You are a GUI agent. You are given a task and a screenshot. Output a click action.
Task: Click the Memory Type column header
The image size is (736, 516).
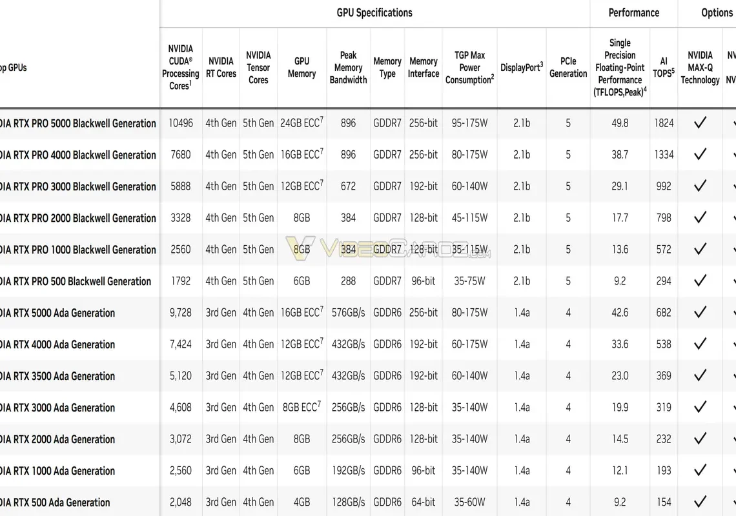(x=387, y=68)
